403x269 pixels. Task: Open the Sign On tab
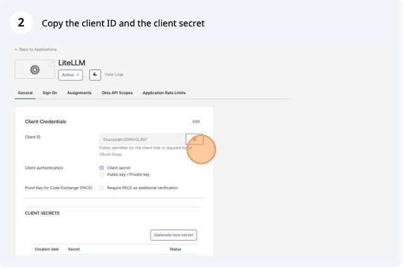click(x=50, y=93)
